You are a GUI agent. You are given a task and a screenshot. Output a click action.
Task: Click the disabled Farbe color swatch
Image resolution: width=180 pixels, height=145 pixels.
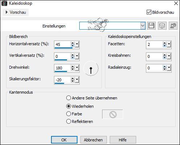(113, 114)
